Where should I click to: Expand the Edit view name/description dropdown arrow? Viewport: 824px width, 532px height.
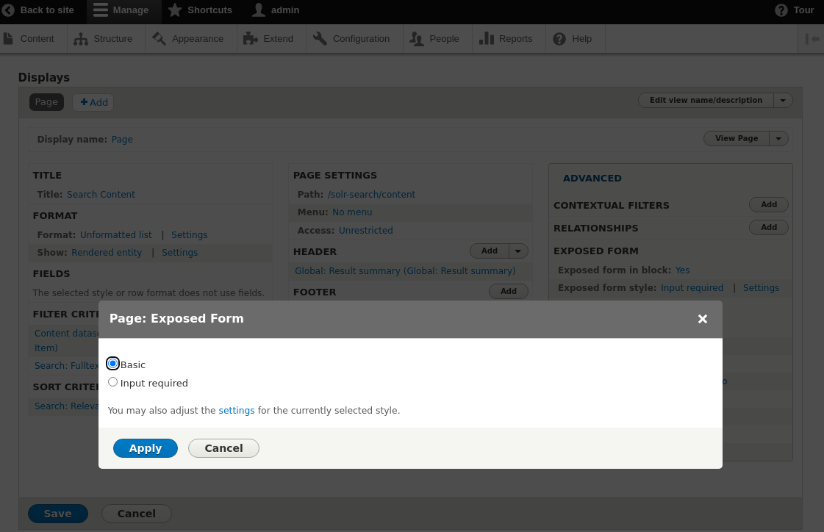pos(783,101)
